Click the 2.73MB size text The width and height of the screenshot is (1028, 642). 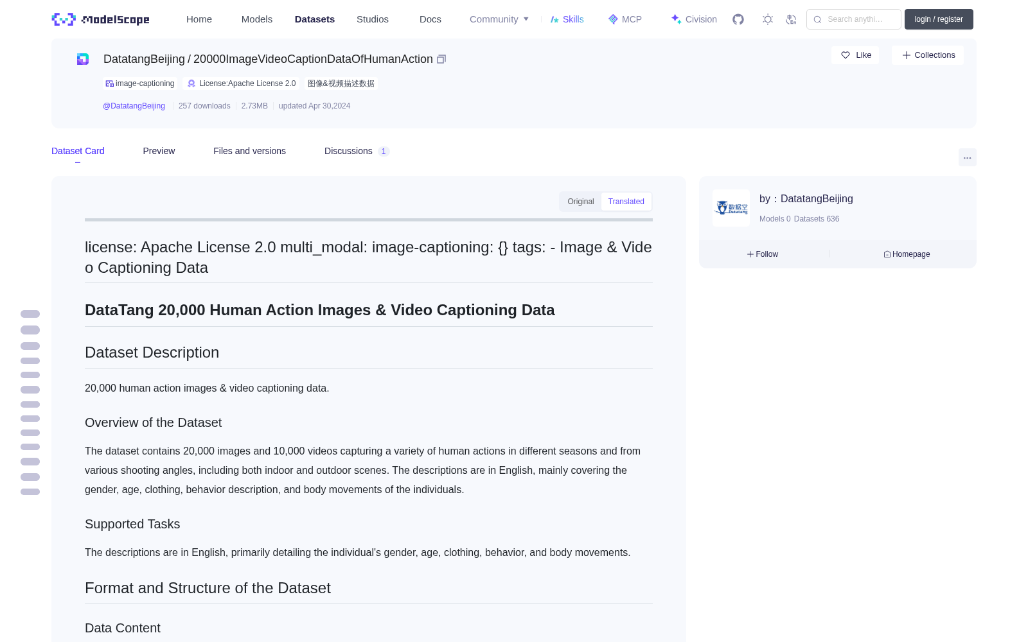[x=254, y=106]
